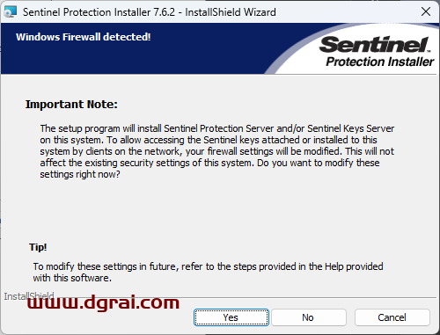Click the line ending settings right now?
440x335 pixels.
point(80,174)
